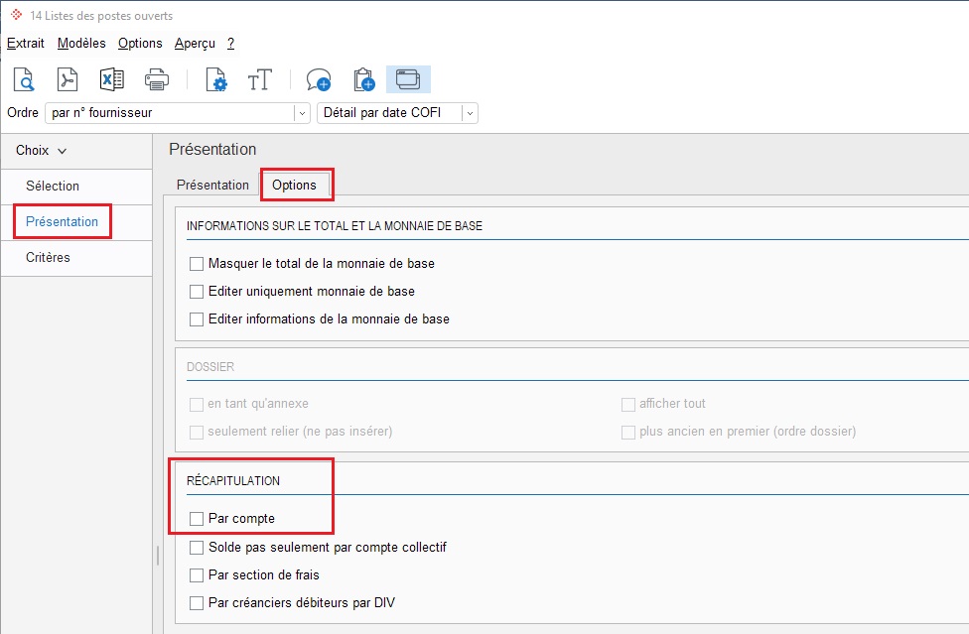Export the list as PDF

[x=68, y=79]
